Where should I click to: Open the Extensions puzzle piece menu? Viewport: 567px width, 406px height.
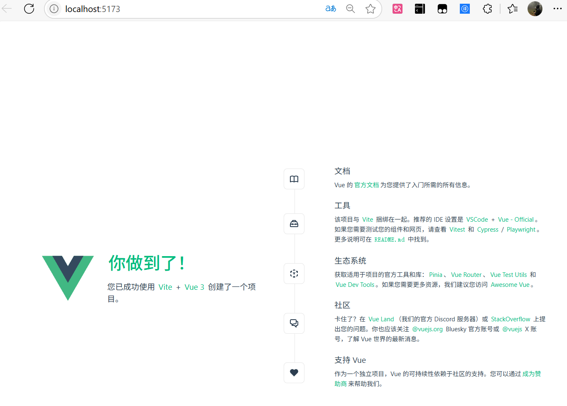pos(487,9)
